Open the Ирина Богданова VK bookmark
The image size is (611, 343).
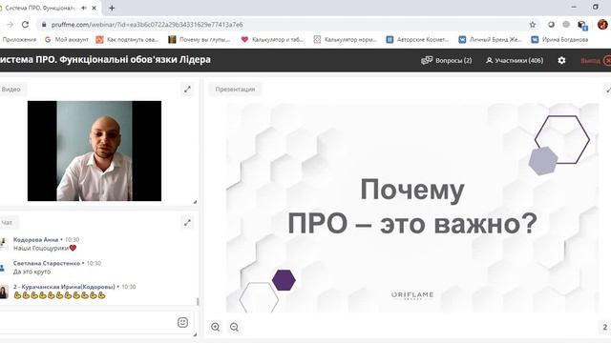560,40
